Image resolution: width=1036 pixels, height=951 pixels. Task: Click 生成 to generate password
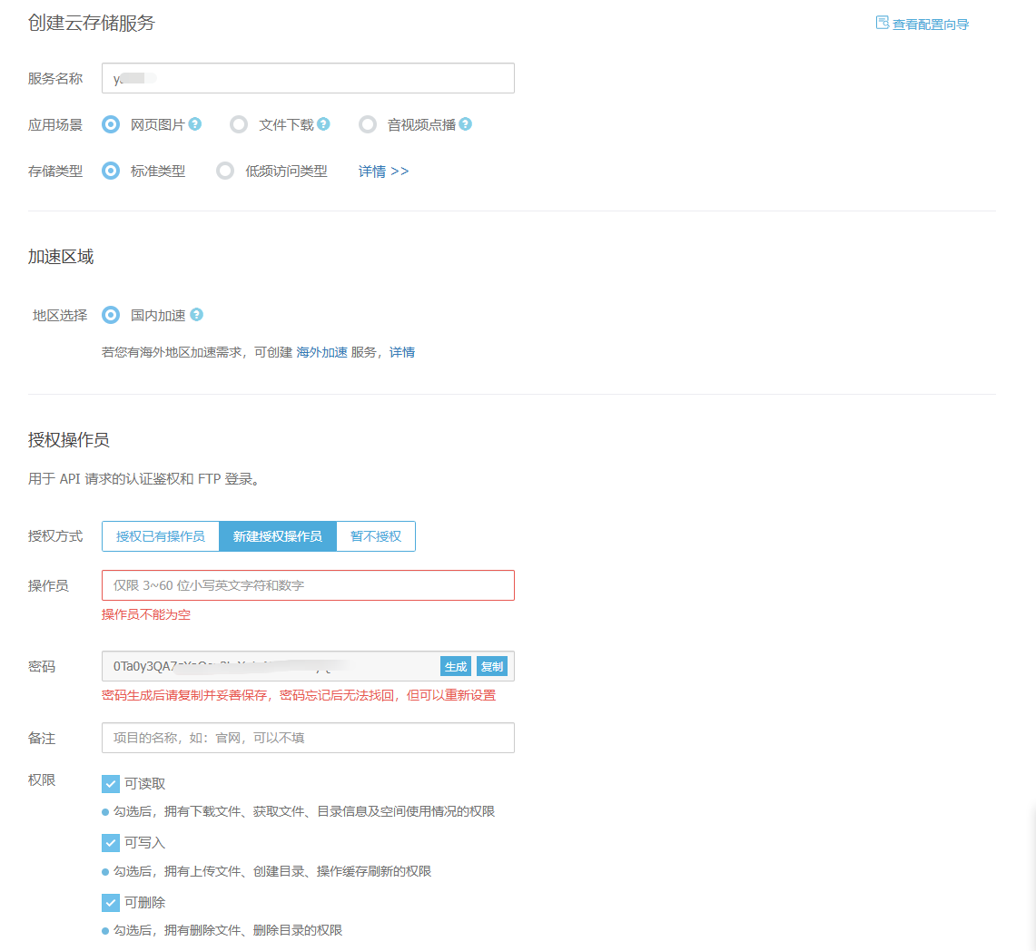[456, 667]
